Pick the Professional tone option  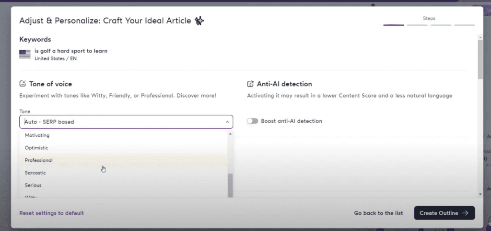pyautogui.click(x=39, y=160)
